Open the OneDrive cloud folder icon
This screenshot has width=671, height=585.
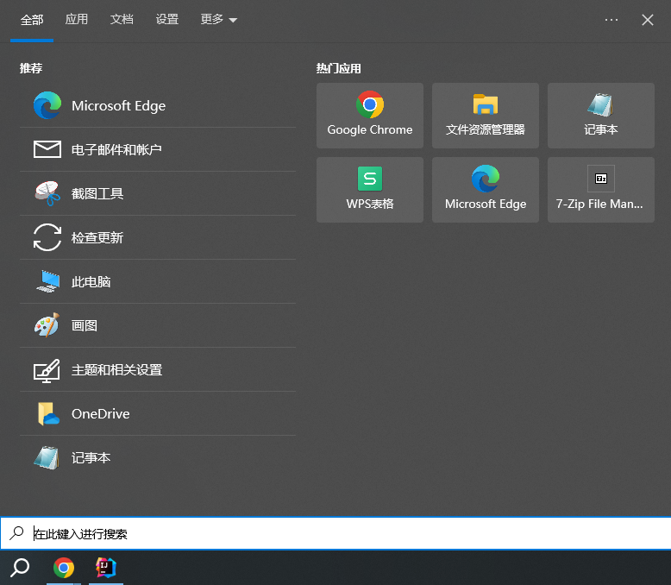pyautogui.click(x=48, y=413)
